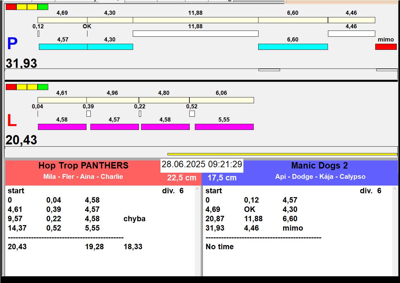
Task: Click the red 'mimo' bar in lane P
Action: tap(386, 47)
